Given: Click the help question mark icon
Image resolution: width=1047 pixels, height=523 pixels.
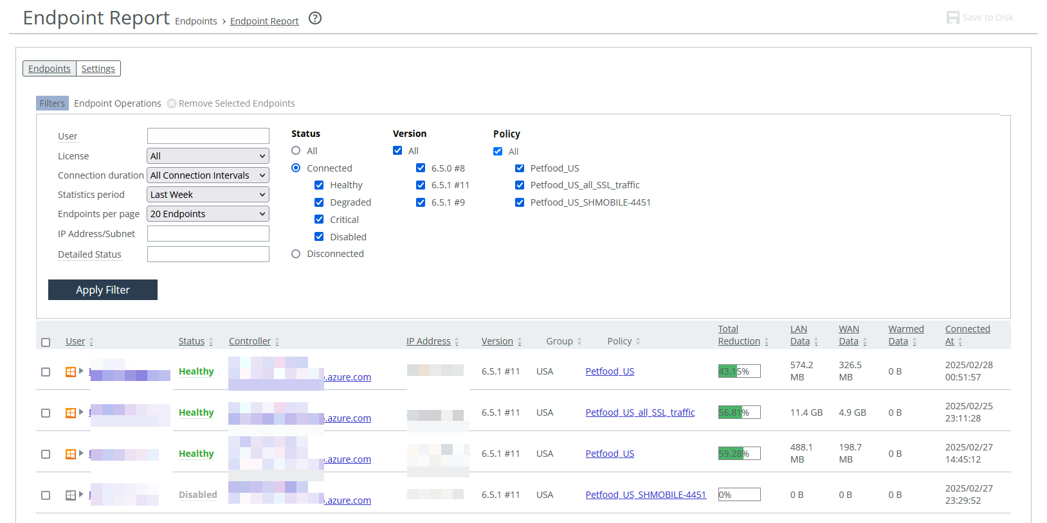Looking at the screenshot, I should coord(315,18).
